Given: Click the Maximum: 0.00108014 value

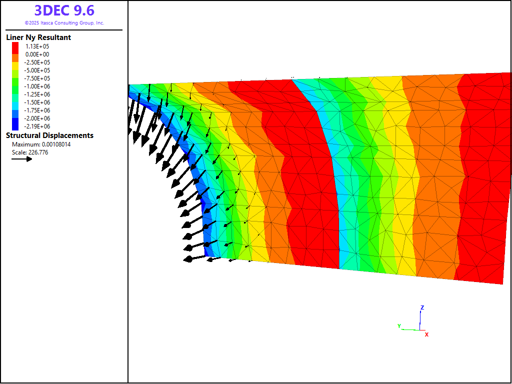Looking at the screenshot, I should pos(41,144).
